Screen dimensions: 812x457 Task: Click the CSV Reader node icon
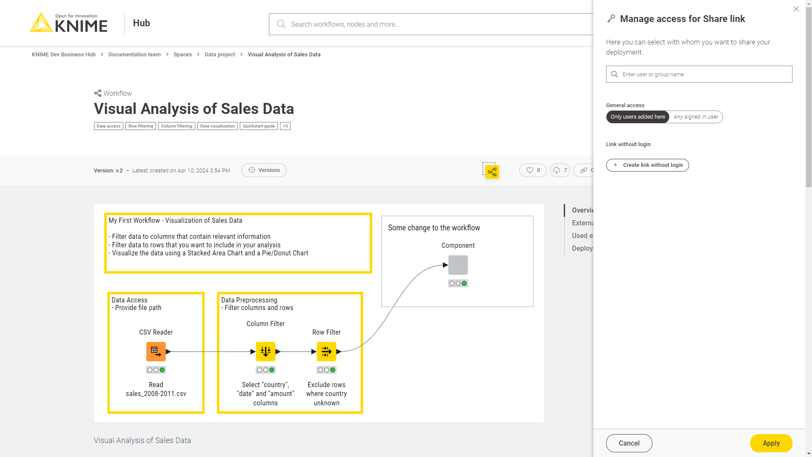(156, 352)
